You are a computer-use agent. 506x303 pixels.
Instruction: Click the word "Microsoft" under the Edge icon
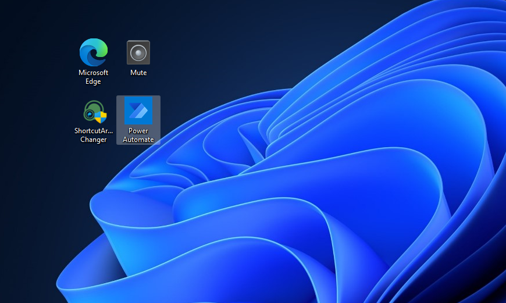coord(94,73)
